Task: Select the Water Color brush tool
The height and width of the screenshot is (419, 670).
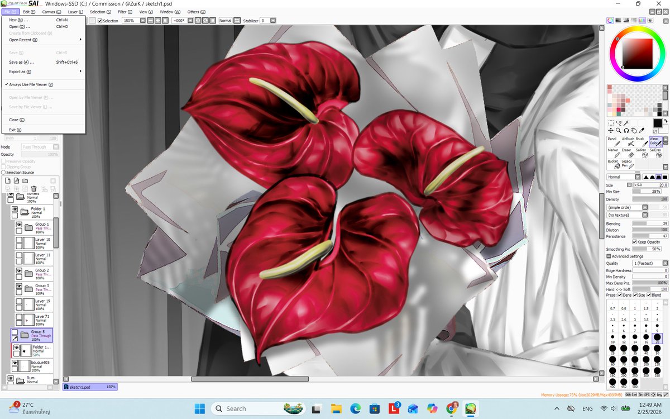Action: pos(655,141)
